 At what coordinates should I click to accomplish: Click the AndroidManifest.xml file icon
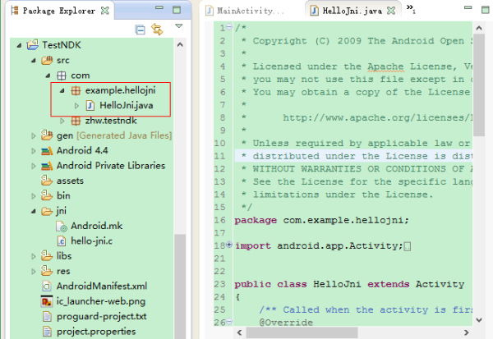pyautogui.click(x=47, y=286)
